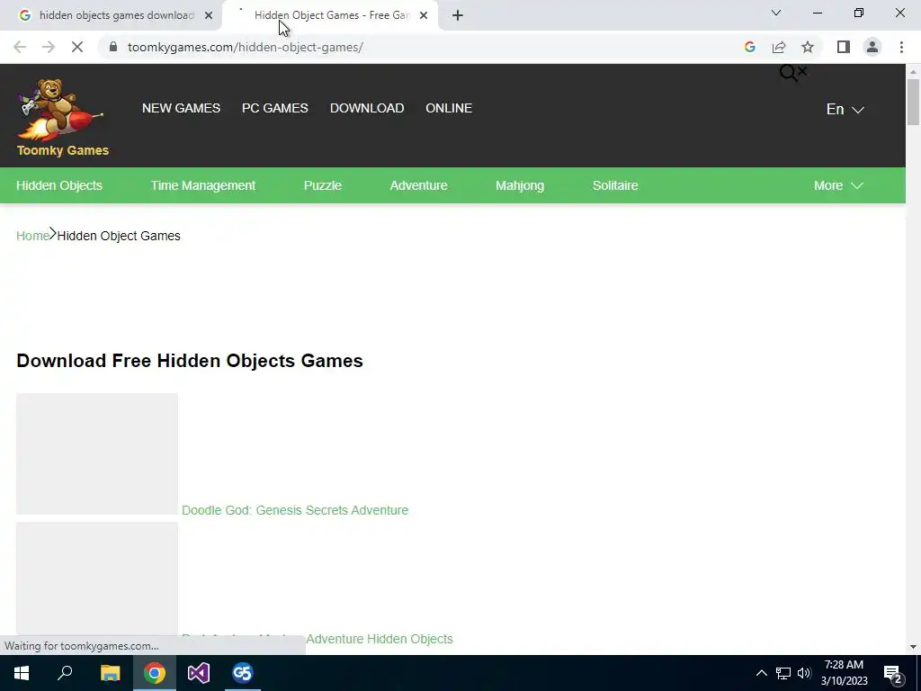
Task: Expand the More categories dropdown
Action: (x=838, y=185)
